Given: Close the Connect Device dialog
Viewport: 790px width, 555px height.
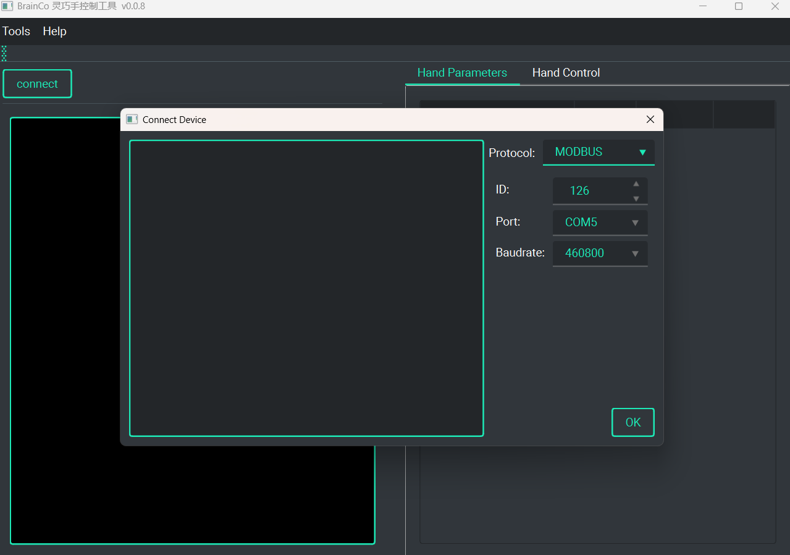Looking at the screenshot, I should tap(650, 120).
